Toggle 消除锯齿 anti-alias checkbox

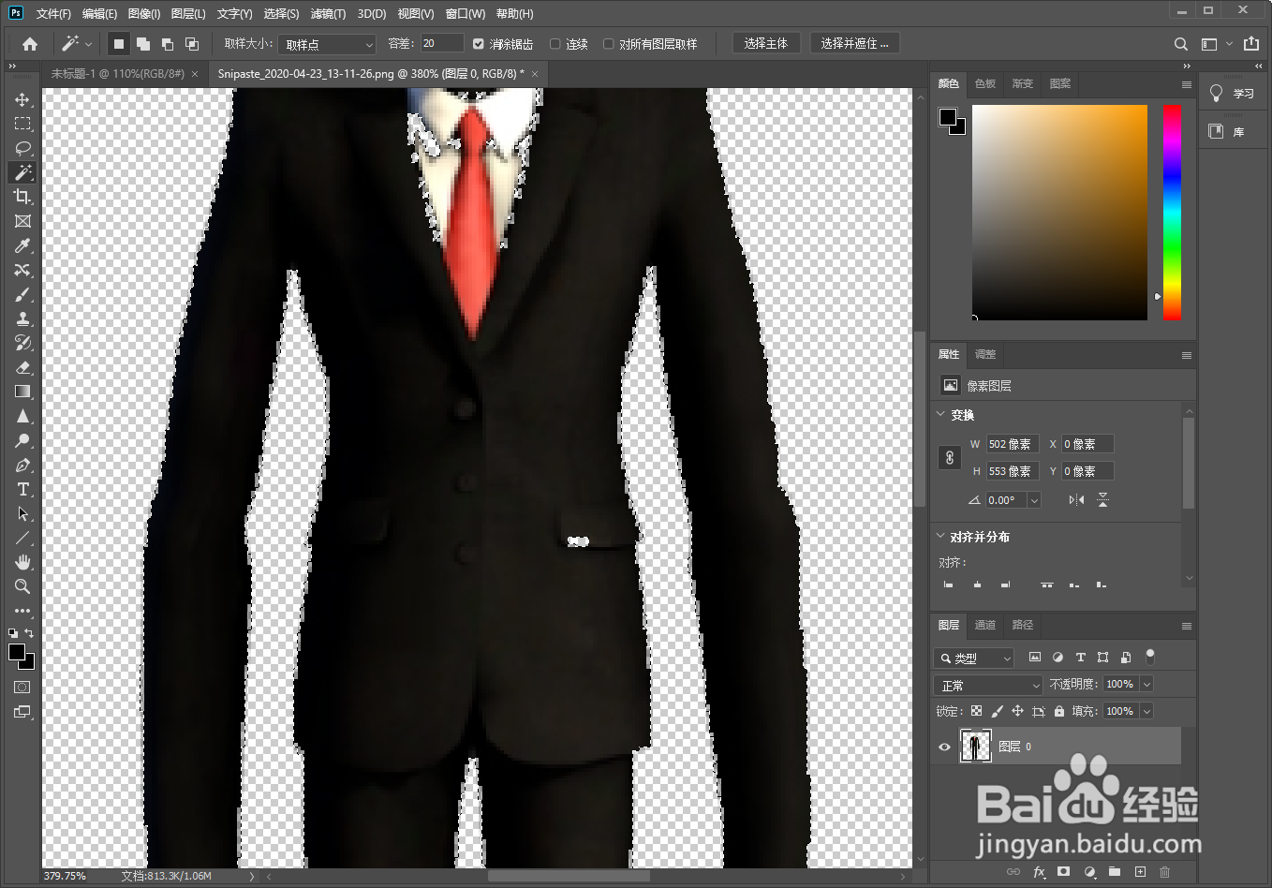[479, 44]
